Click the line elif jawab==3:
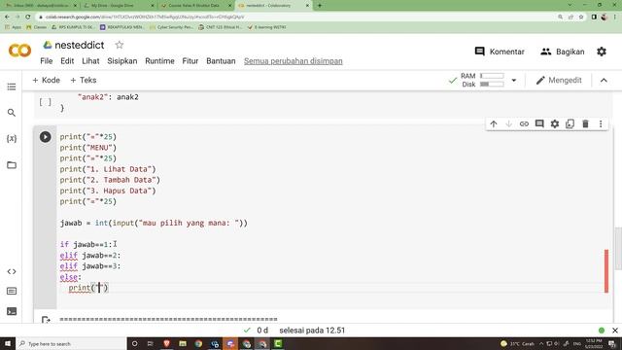The width and height of the screenshot is (622, 350). click(90, 266)
